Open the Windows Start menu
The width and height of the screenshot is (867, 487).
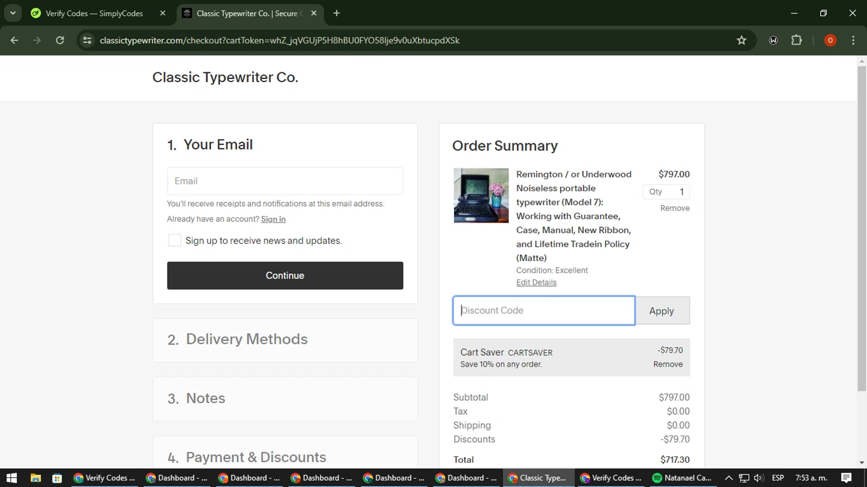point(12,478)
